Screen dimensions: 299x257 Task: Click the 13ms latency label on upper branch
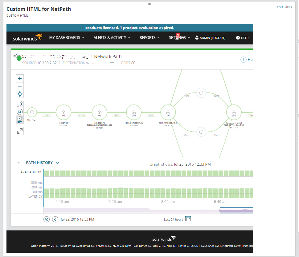click(216, 96)
